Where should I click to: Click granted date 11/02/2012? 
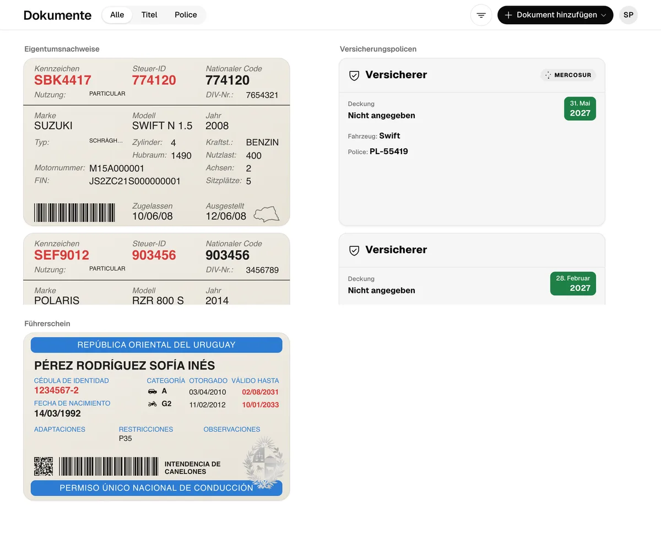208,405
